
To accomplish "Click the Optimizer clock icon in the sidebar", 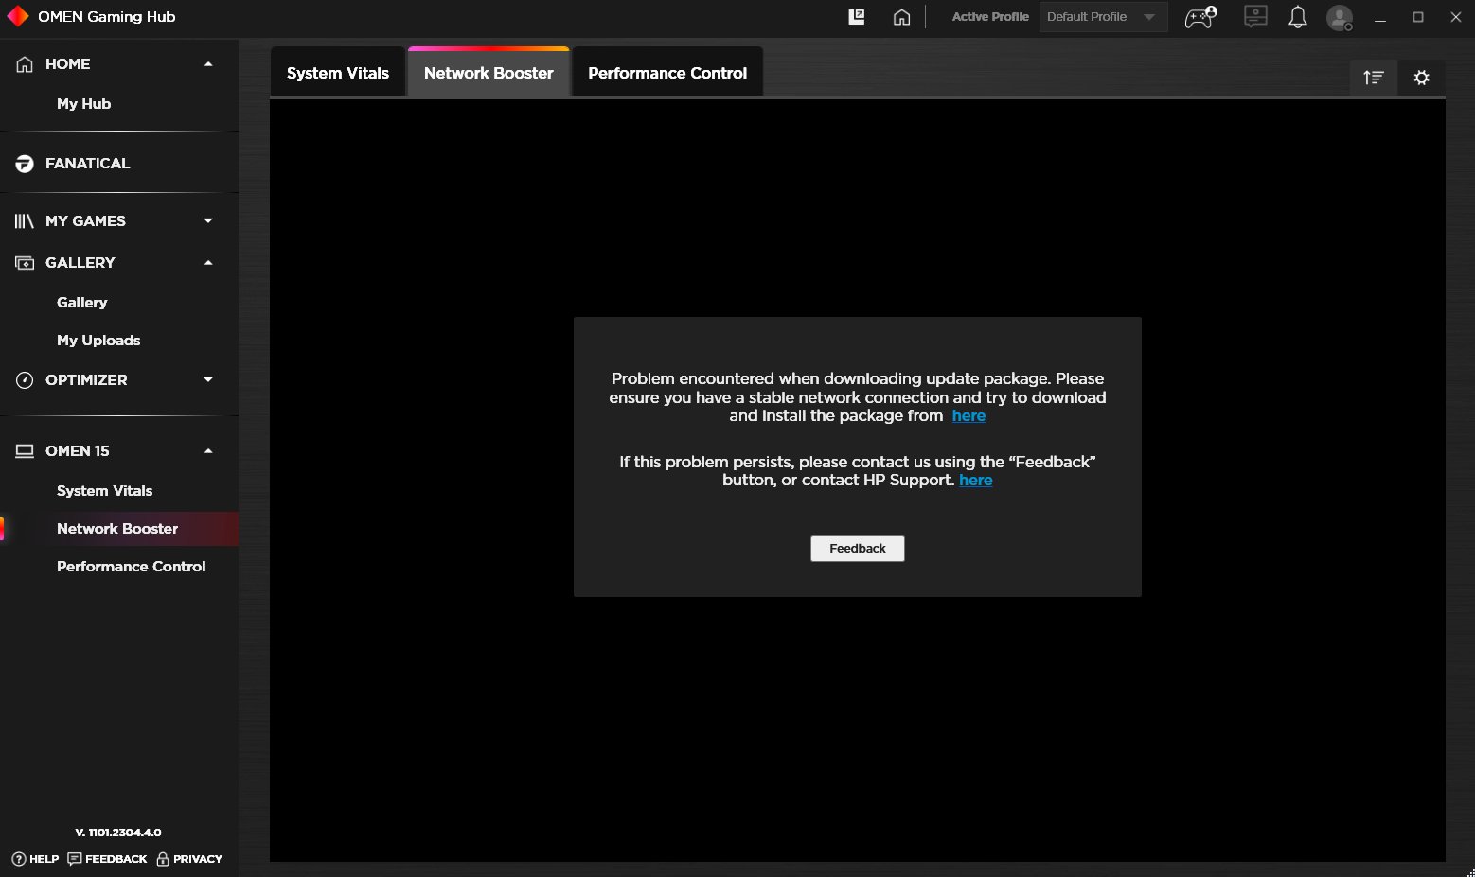I will point(25,379).
